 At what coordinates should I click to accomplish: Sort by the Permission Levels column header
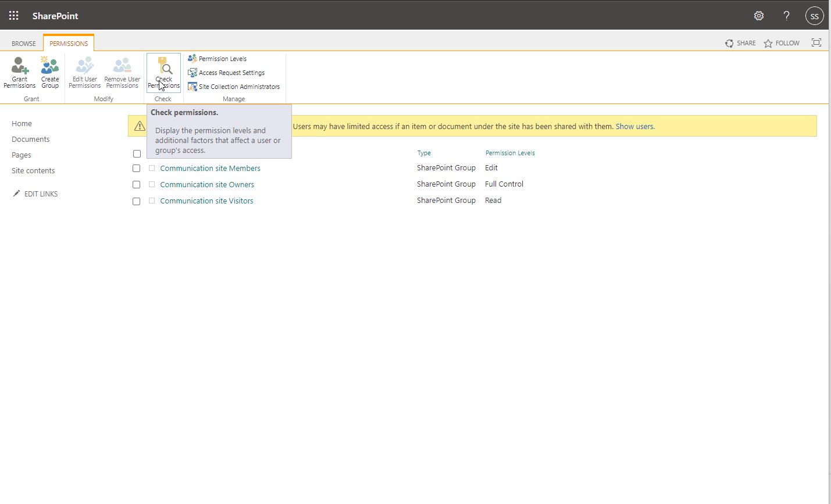tap(510, 153)
